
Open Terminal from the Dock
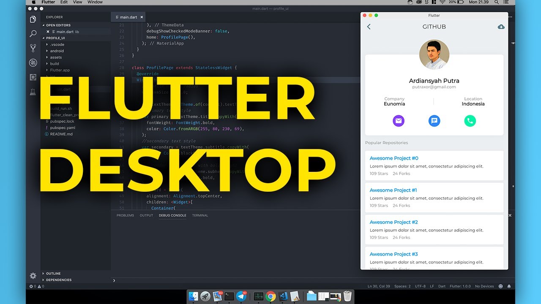pos(230,296)
